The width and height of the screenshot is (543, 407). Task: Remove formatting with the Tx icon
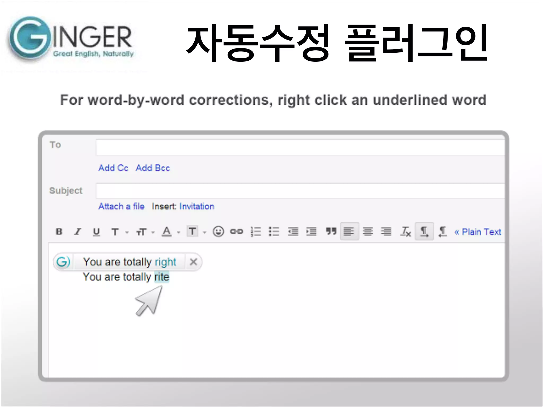pyautogui.click(x=405, y=232)
